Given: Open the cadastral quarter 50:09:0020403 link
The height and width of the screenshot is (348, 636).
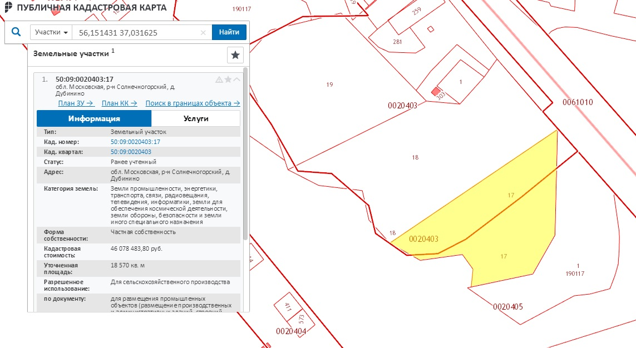Looking at the screenshot, I should pos(131,152).
